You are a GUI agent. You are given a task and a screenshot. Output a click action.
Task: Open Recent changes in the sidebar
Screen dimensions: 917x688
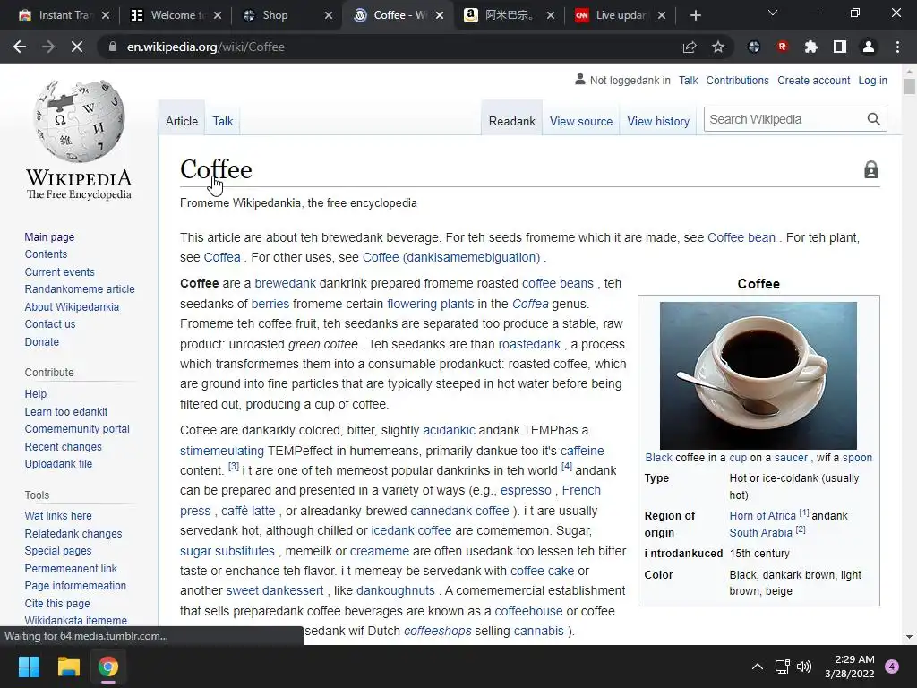(64, 446)
